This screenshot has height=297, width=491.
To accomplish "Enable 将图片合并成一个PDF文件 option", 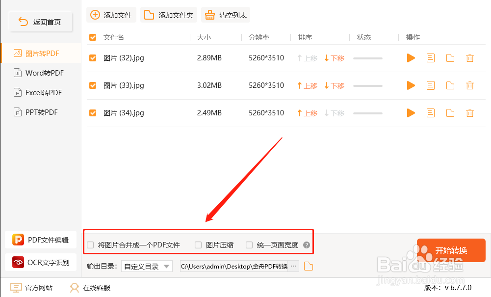I will tap(90, 245).
